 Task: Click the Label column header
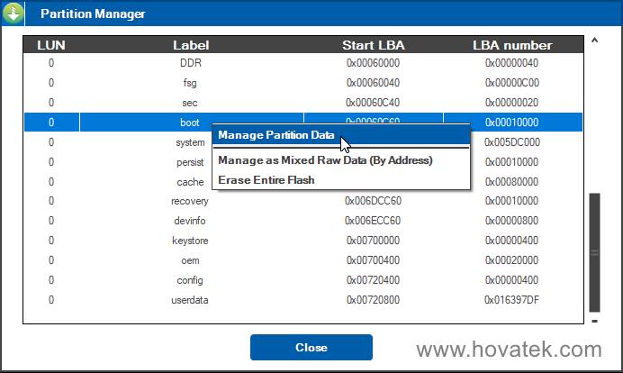pyautogui.click(x=191, y=45)
